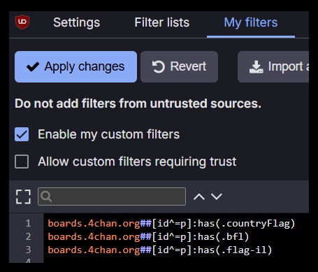Select the filter line with .bfl
The width and height of the screenshot is (318, 272).
(x=148, y=237)
